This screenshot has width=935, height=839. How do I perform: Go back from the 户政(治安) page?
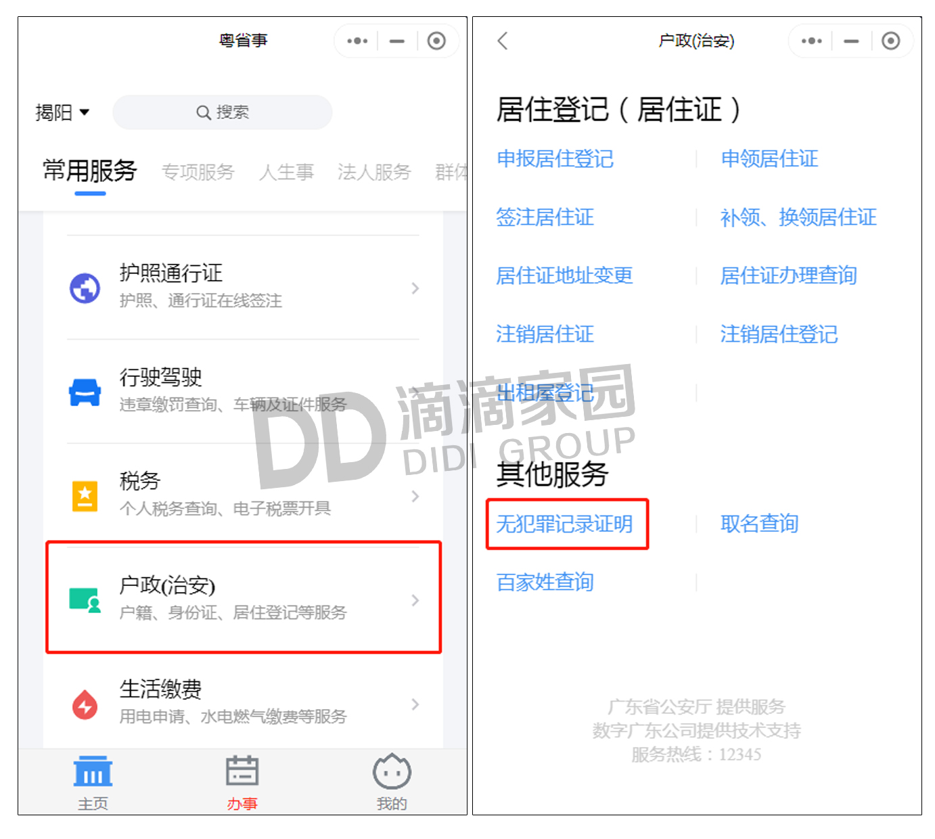coord(502,41)
